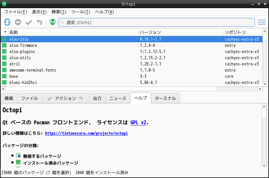
Task: Switch to the 情報 tab
Action: tap(9, 98)
